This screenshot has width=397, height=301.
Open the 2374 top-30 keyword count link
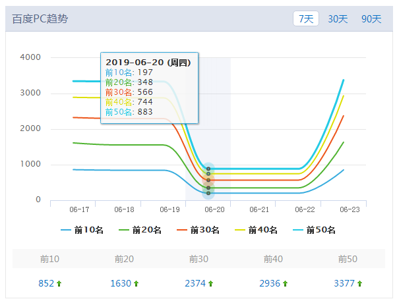pyautogui.click(x=195, y=283)
